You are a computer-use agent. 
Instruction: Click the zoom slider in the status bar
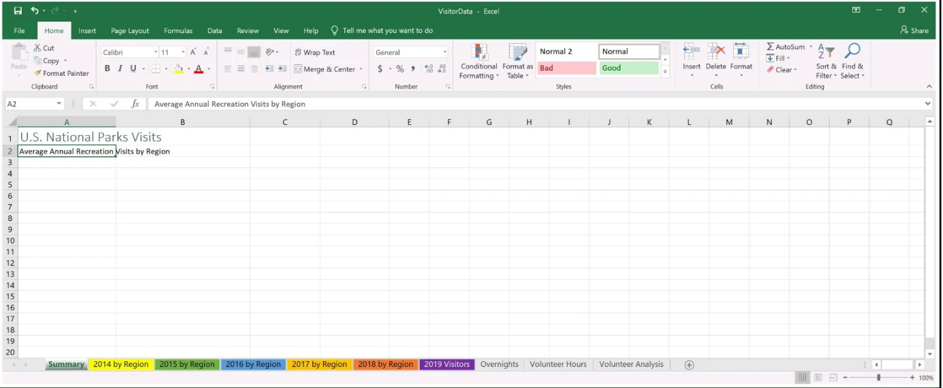click(x=879, y=378)
